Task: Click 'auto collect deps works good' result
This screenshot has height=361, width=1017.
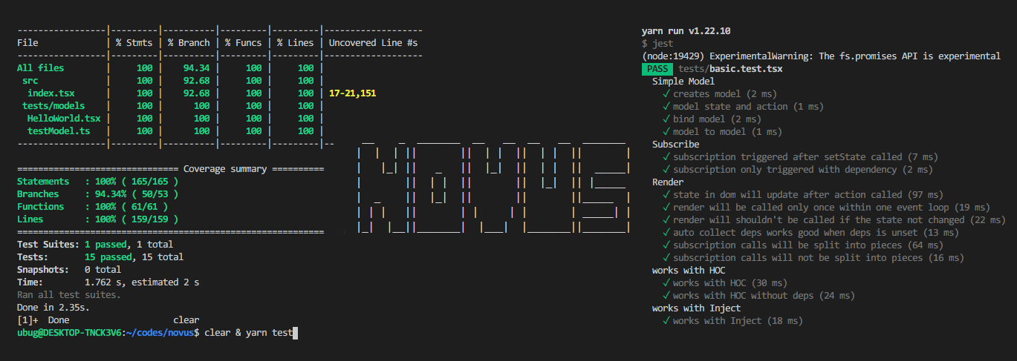Action: coord(810,233)
